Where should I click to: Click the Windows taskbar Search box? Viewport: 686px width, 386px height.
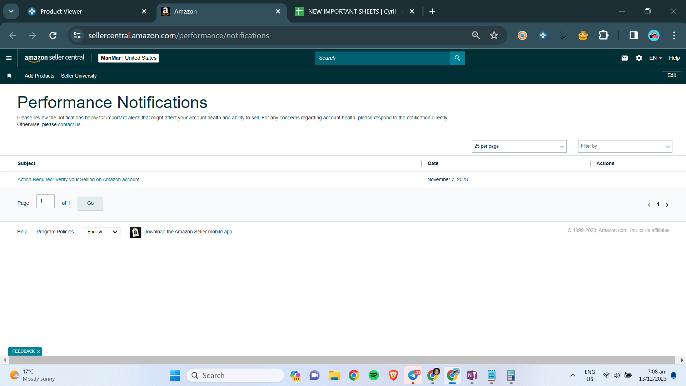coord(235,375)
